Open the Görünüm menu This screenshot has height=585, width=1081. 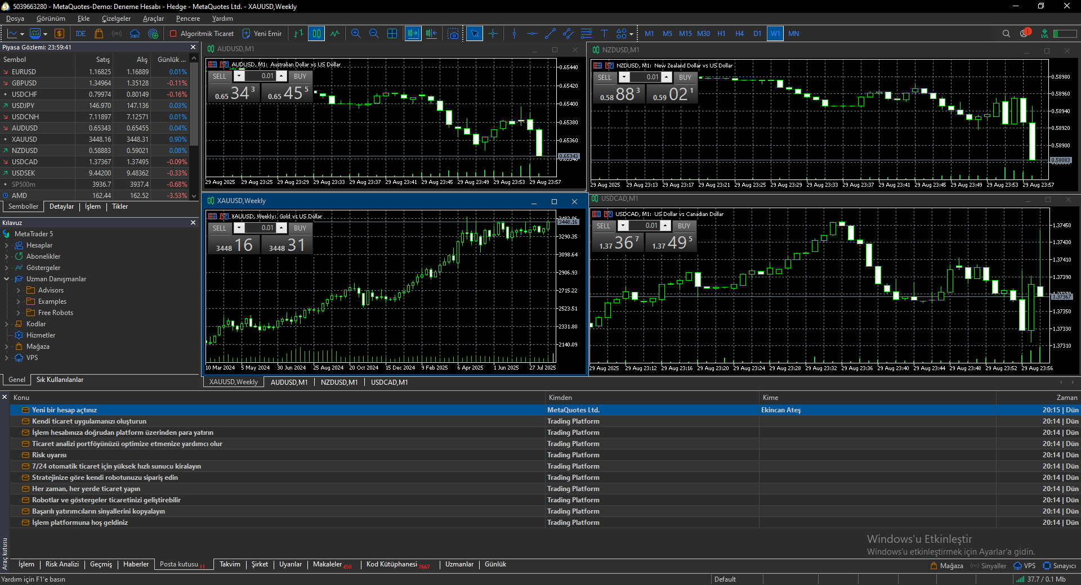[x=51, y=19]
